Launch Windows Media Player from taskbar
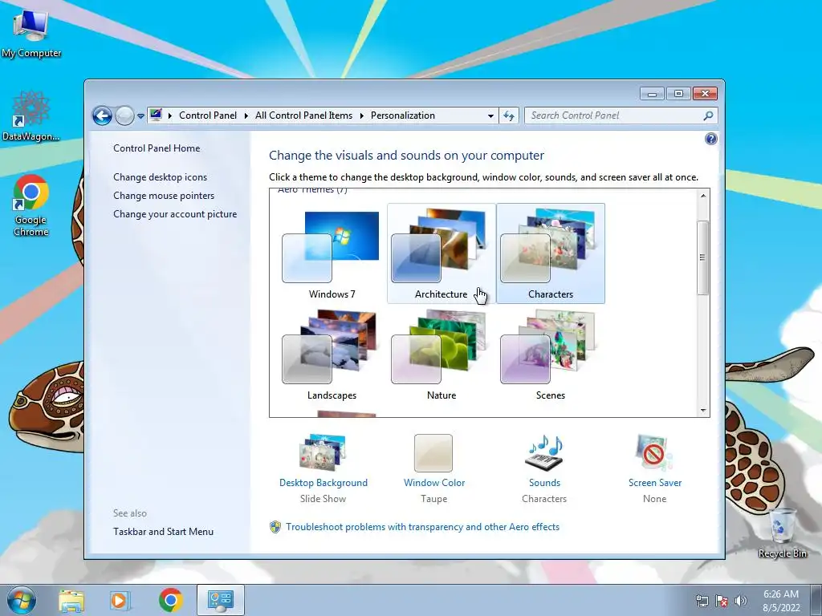Image resolution: width=822 pixels, height=616 pixels. (x=120, y=600)
